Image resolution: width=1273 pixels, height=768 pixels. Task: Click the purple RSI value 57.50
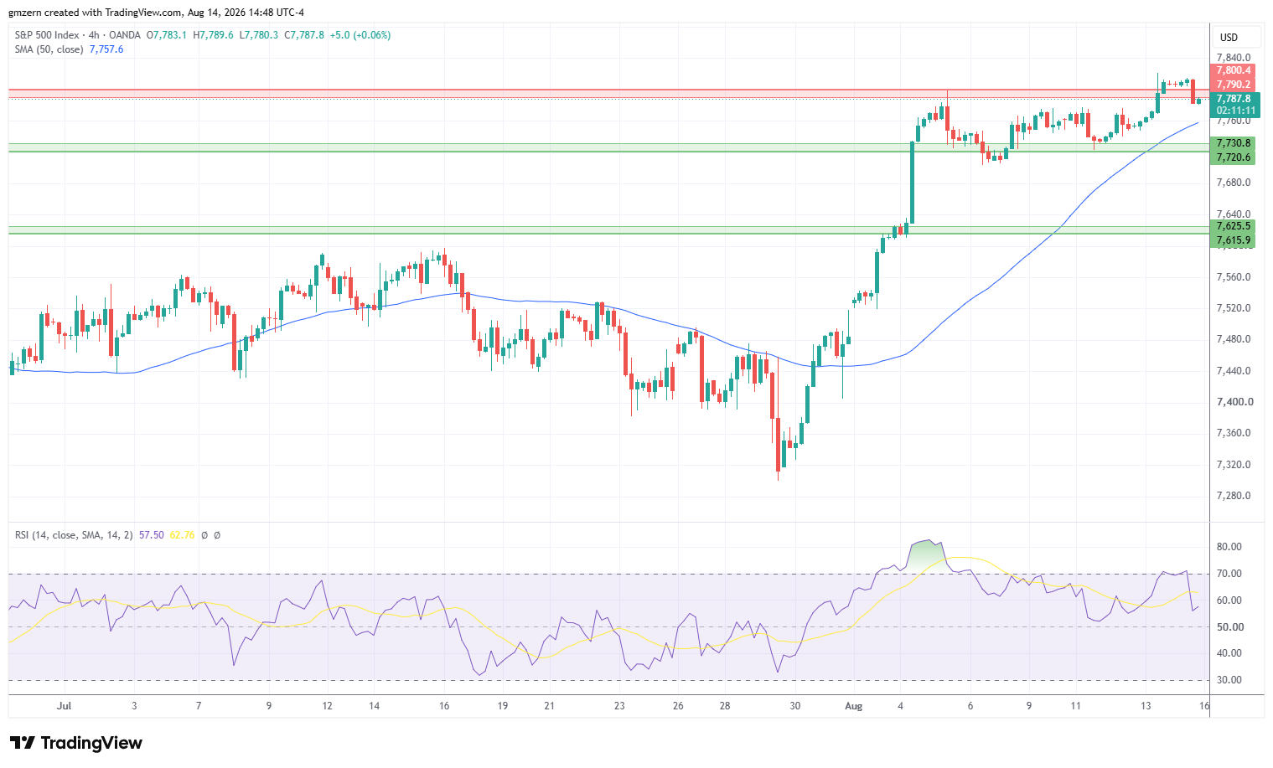152,535
